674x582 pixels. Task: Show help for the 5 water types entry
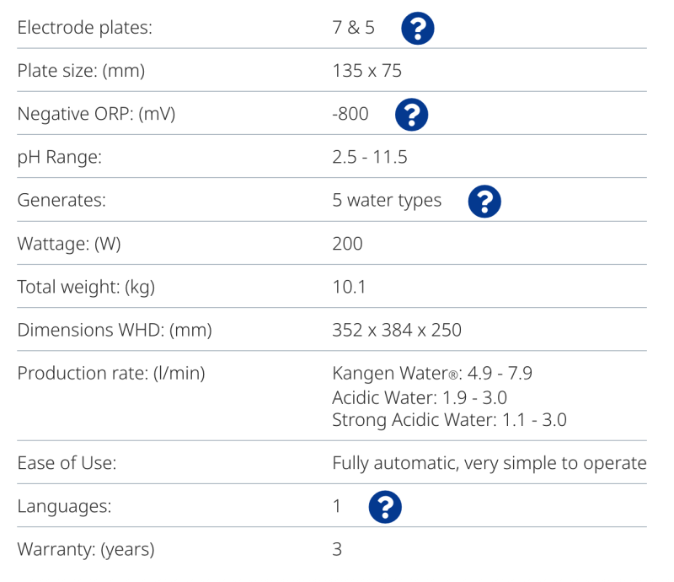pyautogui.click(x=484, y=202)
